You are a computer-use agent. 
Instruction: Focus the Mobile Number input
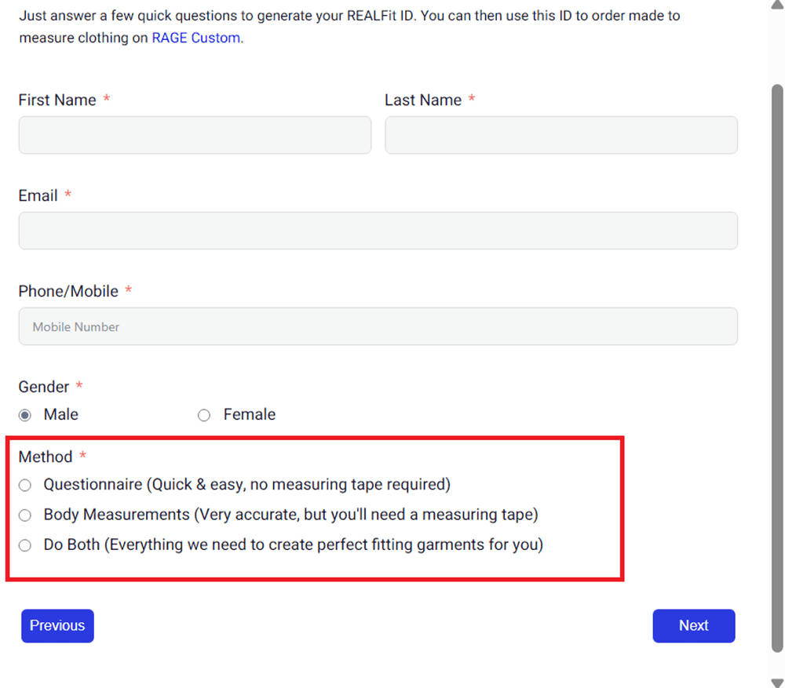(x=378, y=326)
